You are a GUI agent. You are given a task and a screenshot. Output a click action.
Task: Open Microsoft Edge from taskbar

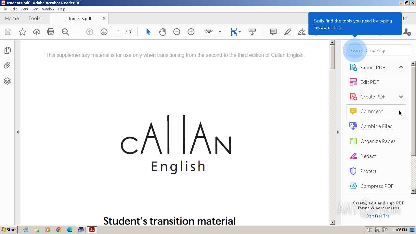pyautogui.click(x=70, y=230)
